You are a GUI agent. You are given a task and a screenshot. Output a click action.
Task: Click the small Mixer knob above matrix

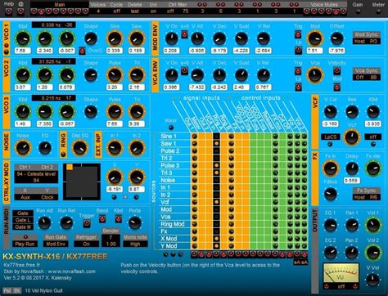(171, 128)
